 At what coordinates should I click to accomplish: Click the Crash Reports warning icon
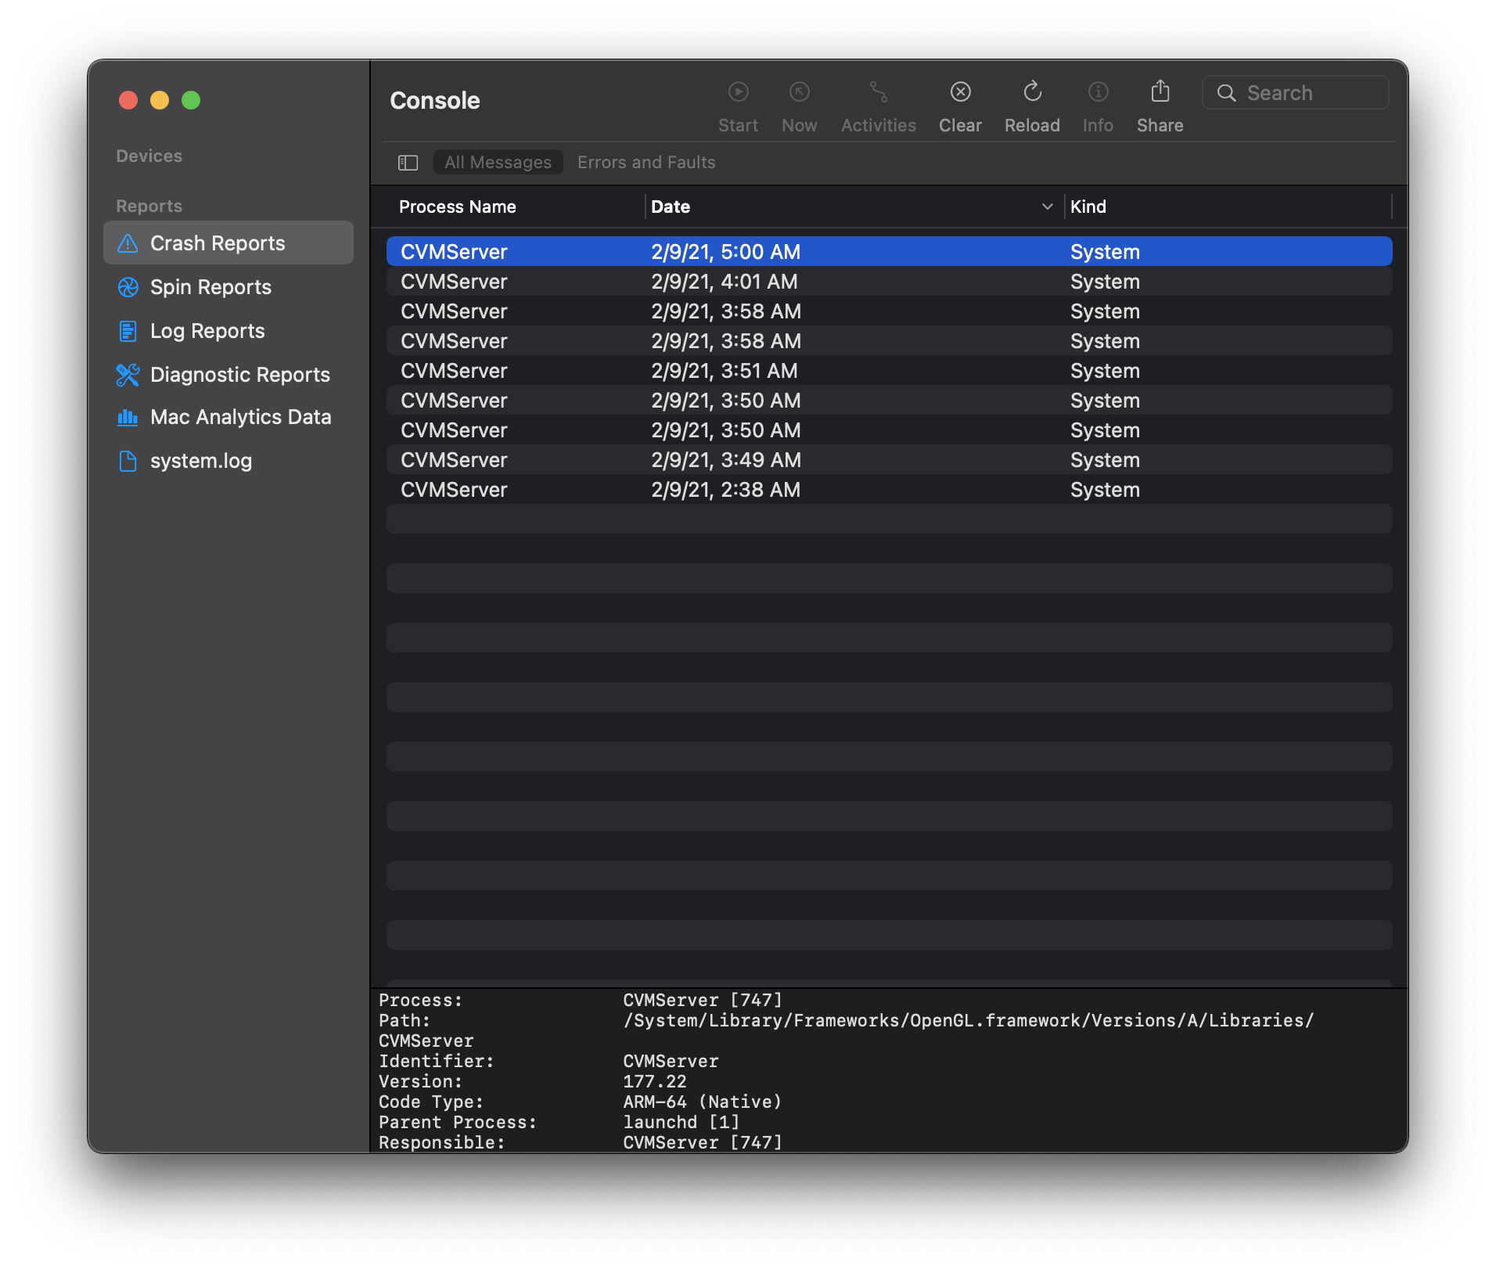pyautogui.click(x=128, y=243)
